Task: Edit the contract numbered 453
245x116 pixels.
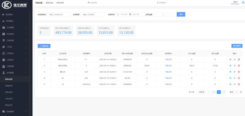Action: (235, 78)
